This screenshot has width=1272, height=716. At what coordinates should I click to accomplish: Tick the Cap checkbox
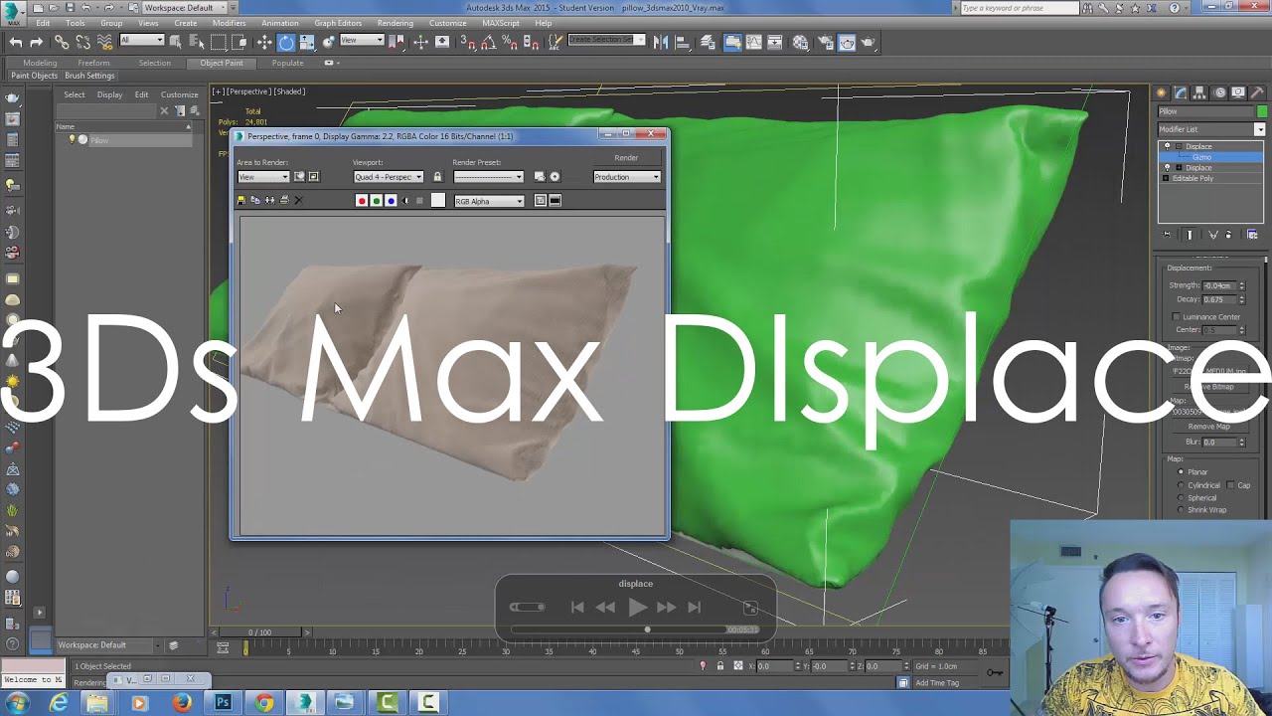[x=1230, y=485]
